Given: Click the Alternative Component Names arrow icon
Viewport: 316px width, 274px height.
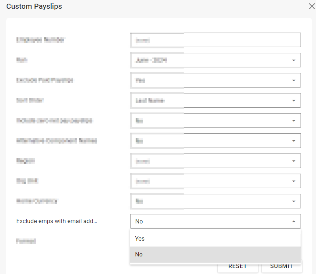Looking at the screenshot, I should [294, 141].
